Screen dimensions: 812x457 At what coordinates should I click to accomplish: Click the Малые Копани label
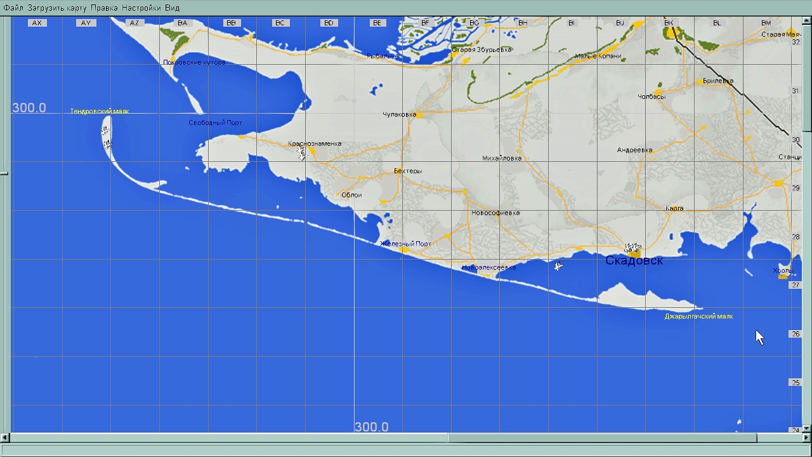(598, 56)
